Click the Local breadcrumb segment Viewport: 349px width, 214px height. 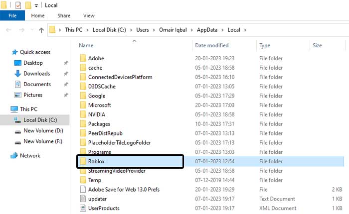(234, 30)
